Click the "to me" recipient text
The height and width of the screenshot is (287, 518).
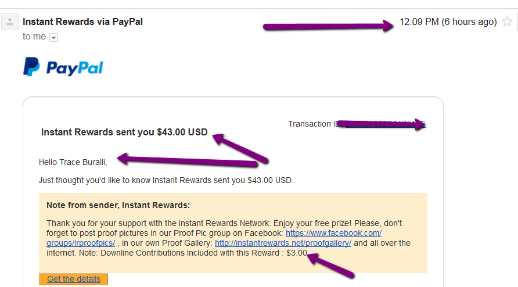[34, 37]
